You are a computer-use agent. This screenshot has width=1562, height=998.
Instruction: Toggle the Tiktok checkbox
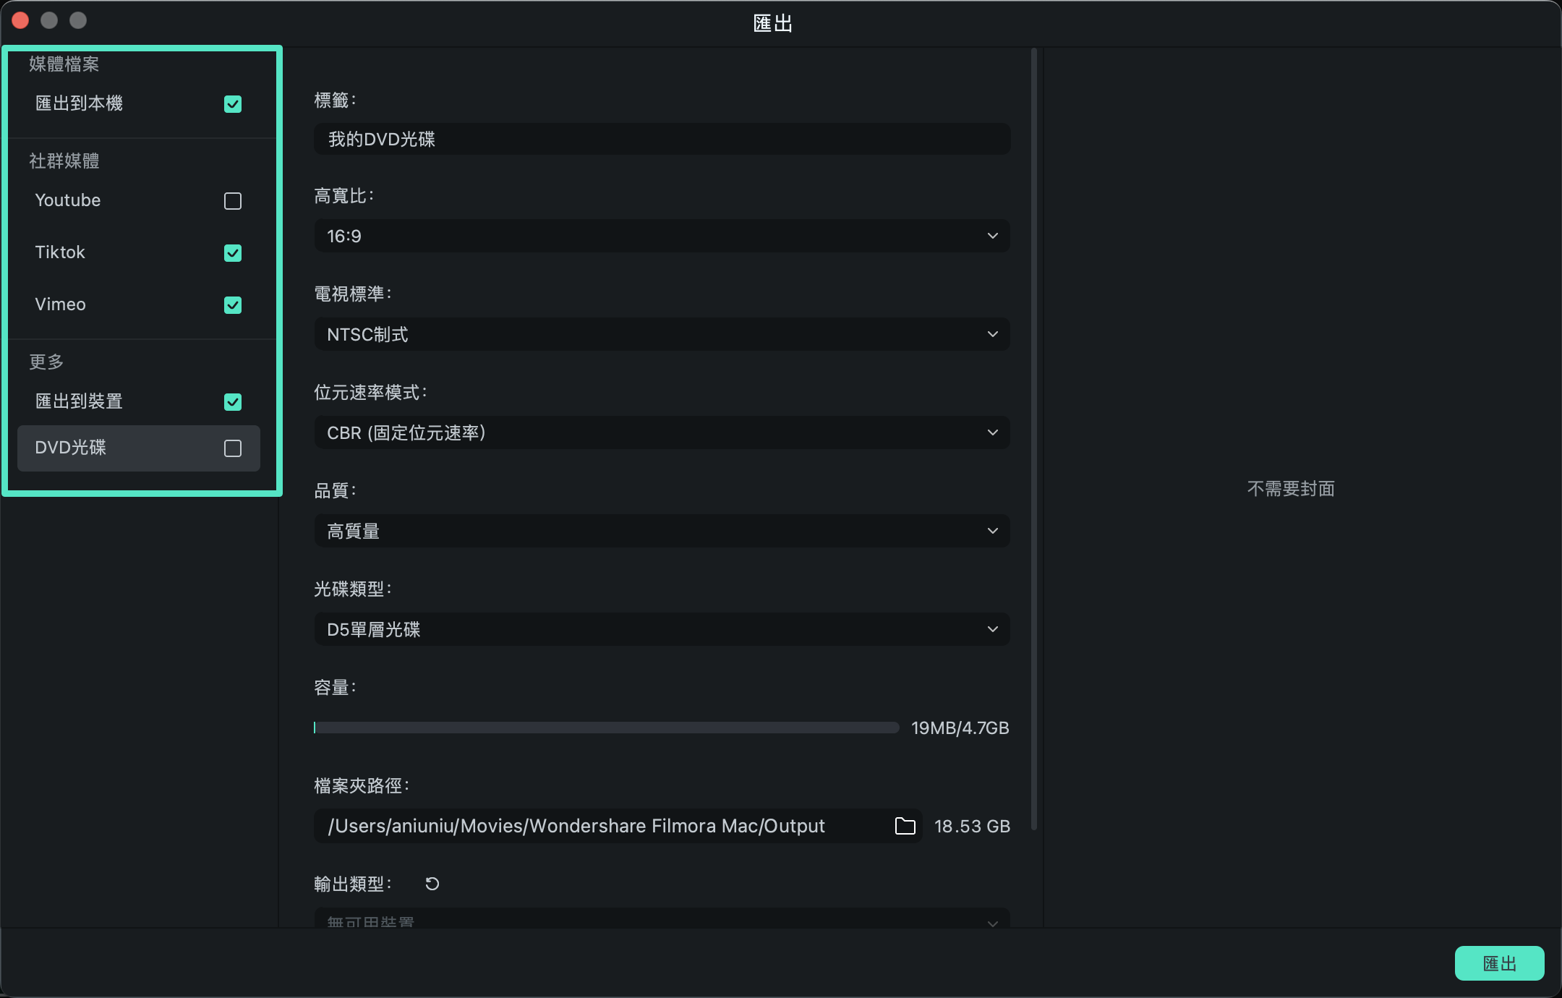(233, 253)
